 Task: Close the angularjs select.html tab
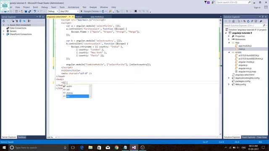(73, 17)
